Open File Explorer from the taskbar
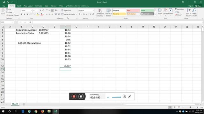This screenshot has height=114, width=204. pos(49,111)
